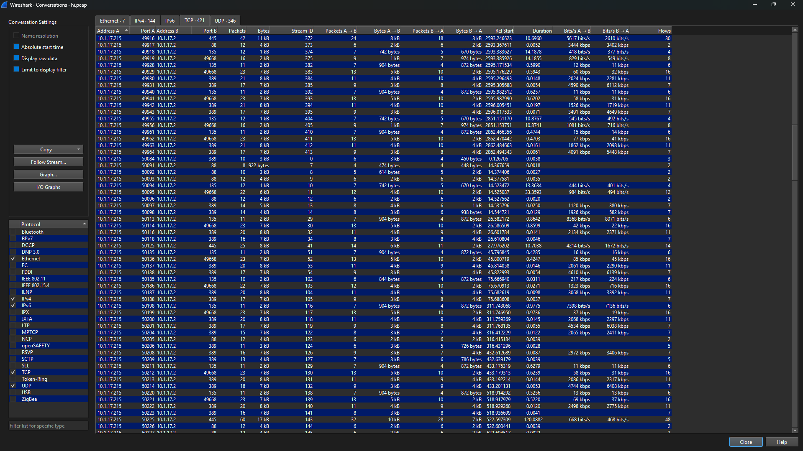Select the IEEE 802.15.4 protocol row
803x451 pixels.
[x=48, y=285]
